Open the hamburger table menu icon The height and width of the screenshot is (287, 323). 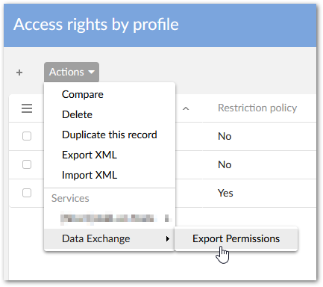coord(27,108)
